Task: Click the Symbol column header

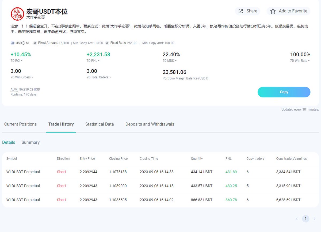Action: point(12,159)
